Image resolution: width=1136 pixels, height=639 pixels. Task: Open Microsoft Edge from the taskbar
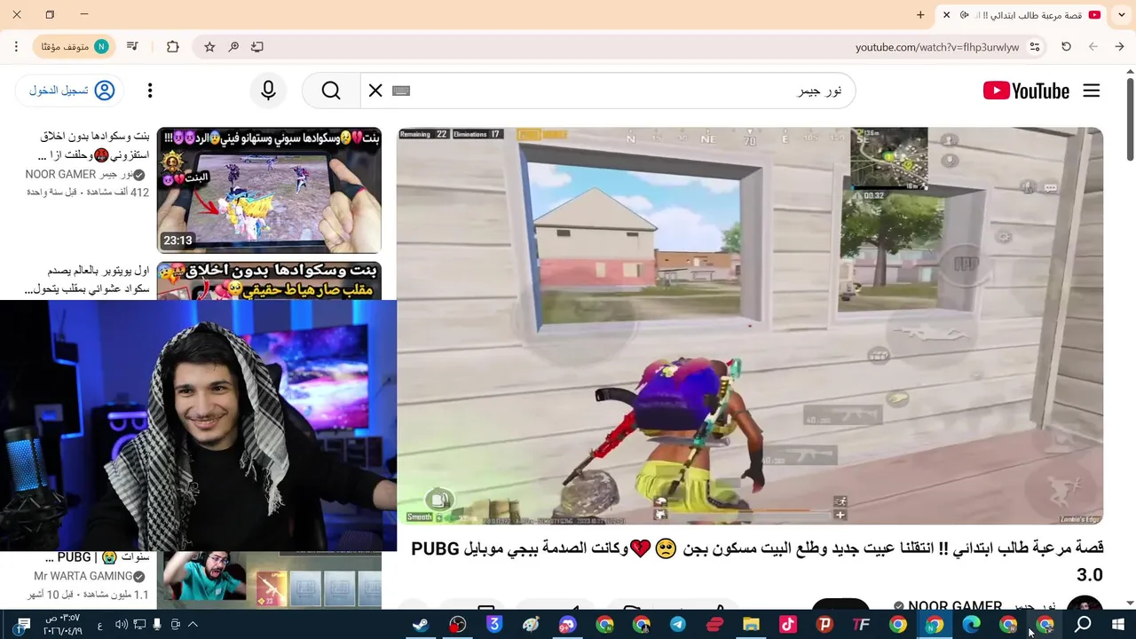pyautogui.click(x=971, y=625)
